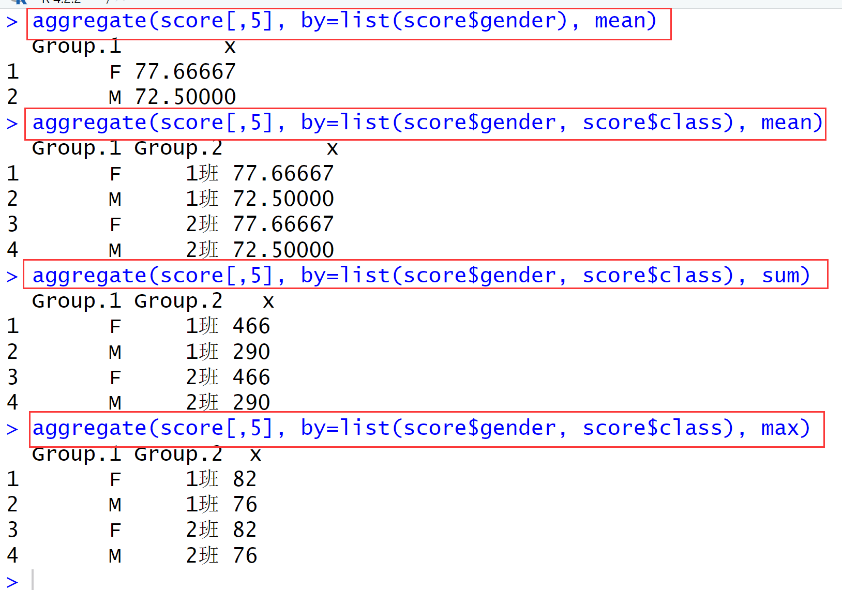Click the 82 value in the F 2班 row
The height and width of the screenshot is (590, 842).
click(x=245, y=530)
